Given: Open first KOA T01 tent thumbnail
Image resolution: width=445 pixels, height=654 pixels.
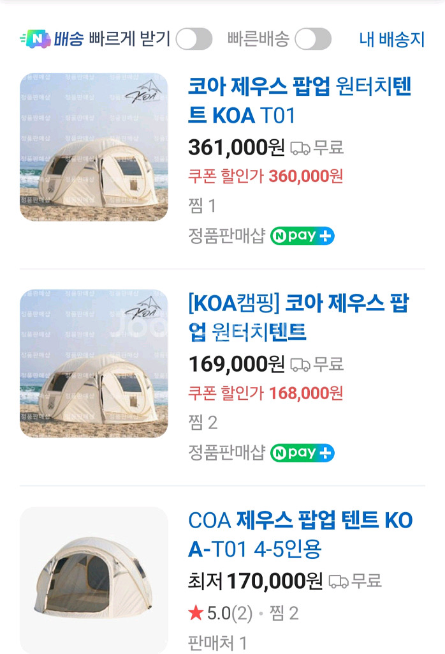Looking at the screenshot, I should (x=94, y=147).
